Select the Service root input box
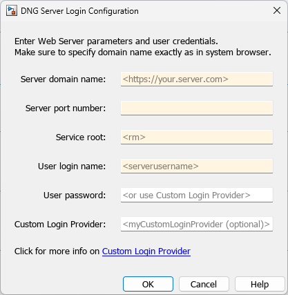 197,137
